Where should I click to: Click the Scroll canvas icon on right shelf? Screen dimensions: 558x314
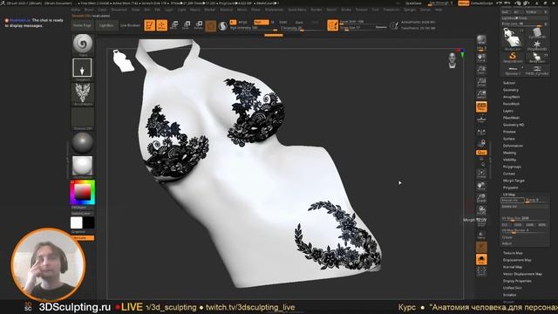pos(481,58)
